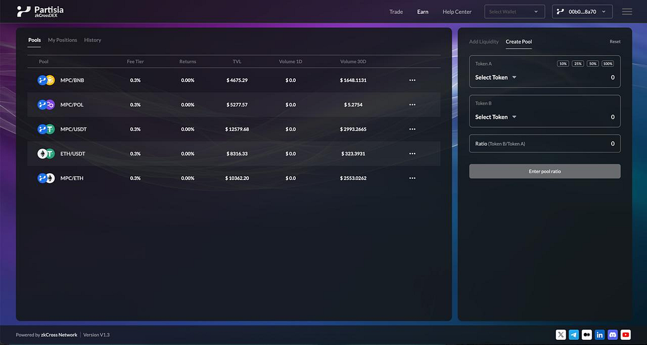Select the ETH/USDT pool name
The height and width of the screenshot is (345, 647).
(73, 154)
